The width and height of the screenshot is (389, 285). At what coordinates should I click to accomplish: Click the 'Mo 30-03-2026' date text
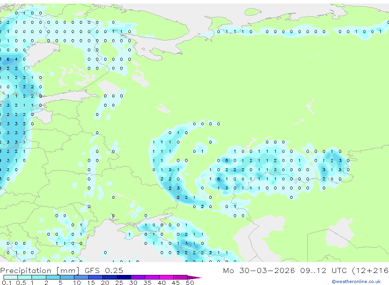[x=259, y=270]
